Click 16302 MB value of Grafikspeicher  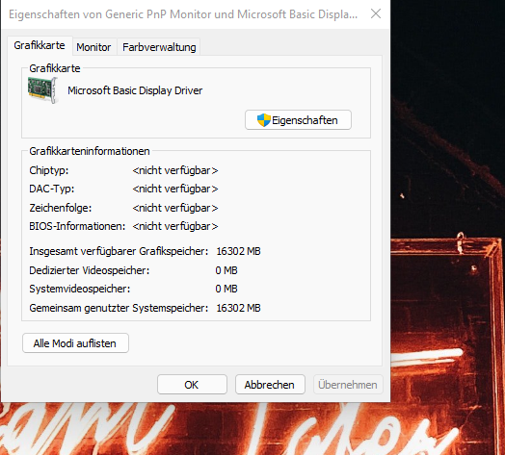238,251
